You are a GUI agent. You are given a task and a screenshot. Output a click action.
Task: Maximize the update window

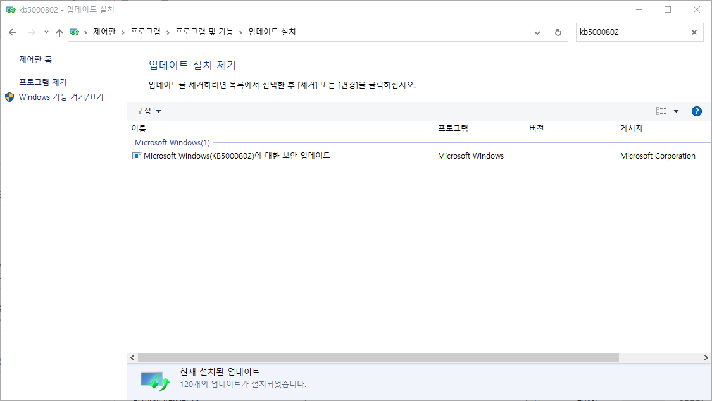668,9
